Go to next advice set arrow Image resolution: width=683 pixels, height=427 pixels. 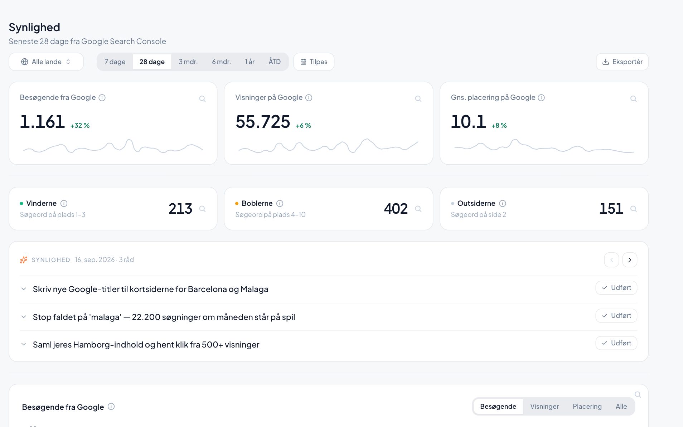click(630, 260)
